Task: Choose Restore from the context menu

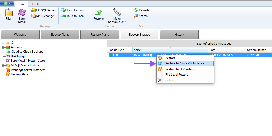Action: coord(185,58)
